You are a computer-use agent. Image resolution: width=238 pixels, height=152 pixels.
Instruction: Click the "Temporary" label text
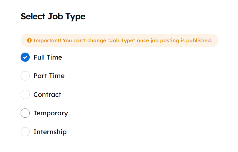pyautogui.click(x=51, y=113)
